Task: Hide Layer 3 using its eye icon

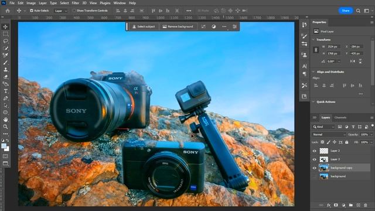Action: (315, 159)
